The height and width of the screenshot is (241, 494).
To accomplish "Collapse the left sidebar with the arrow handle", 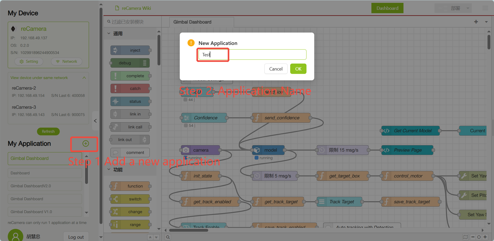I will click(95, 121).
